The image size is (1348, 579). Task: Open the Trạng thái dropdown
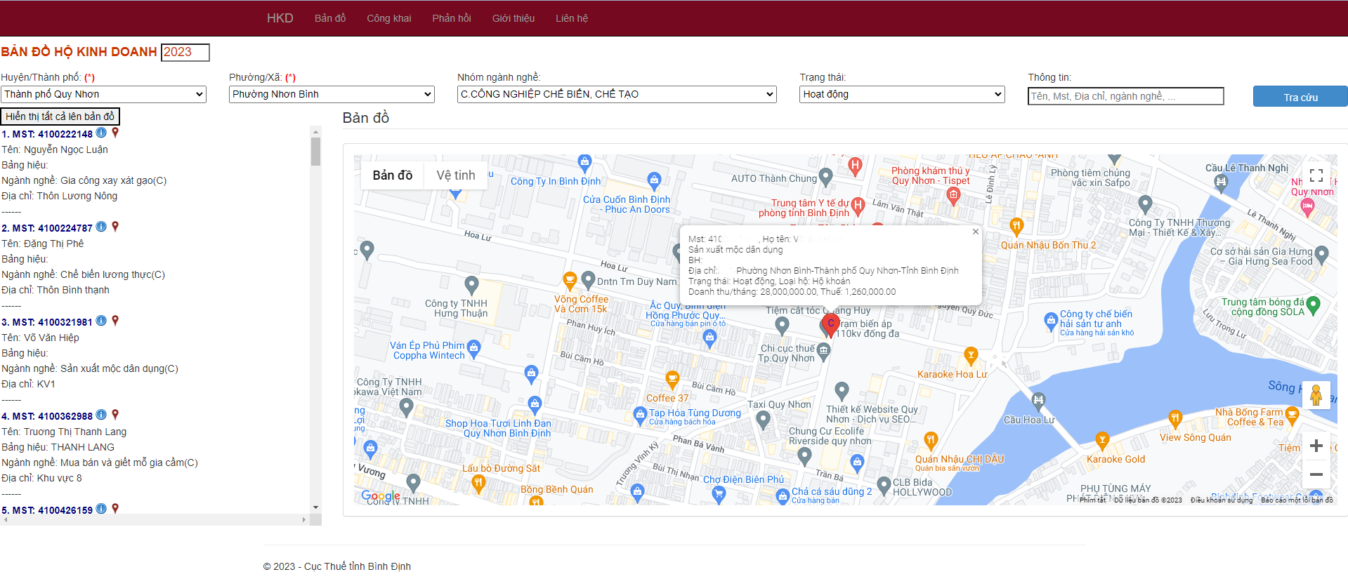point(902,94)
